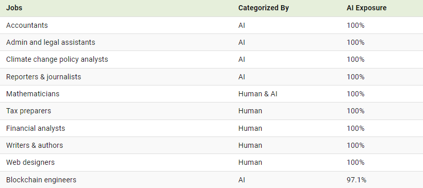Select the Accountants row label
The image size is (423, 188).
(27, 25)
